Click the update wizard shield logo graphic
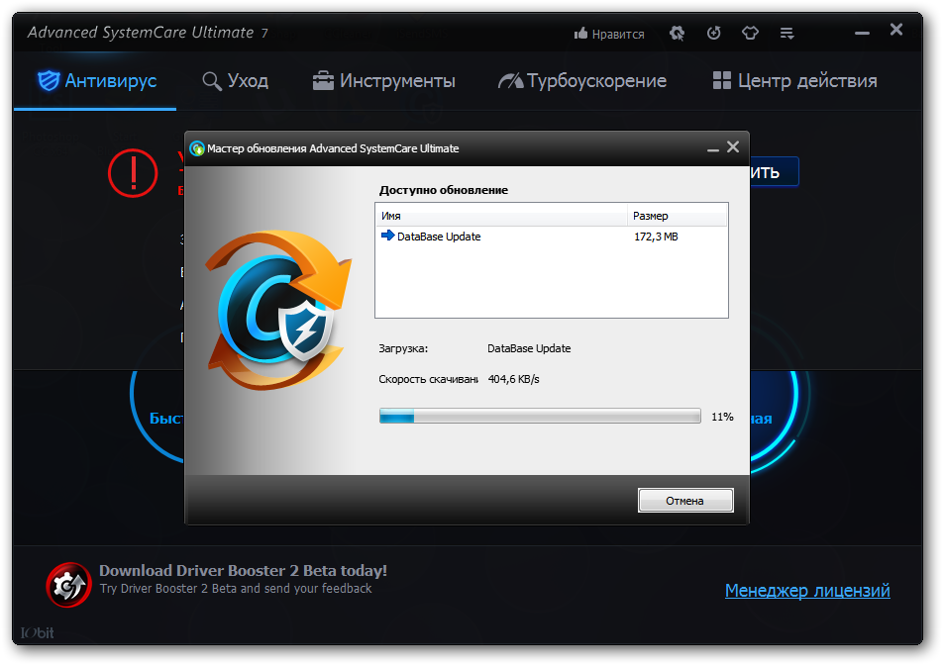Image resolution: width=943 pixels, height=665 pixels. 278,310
